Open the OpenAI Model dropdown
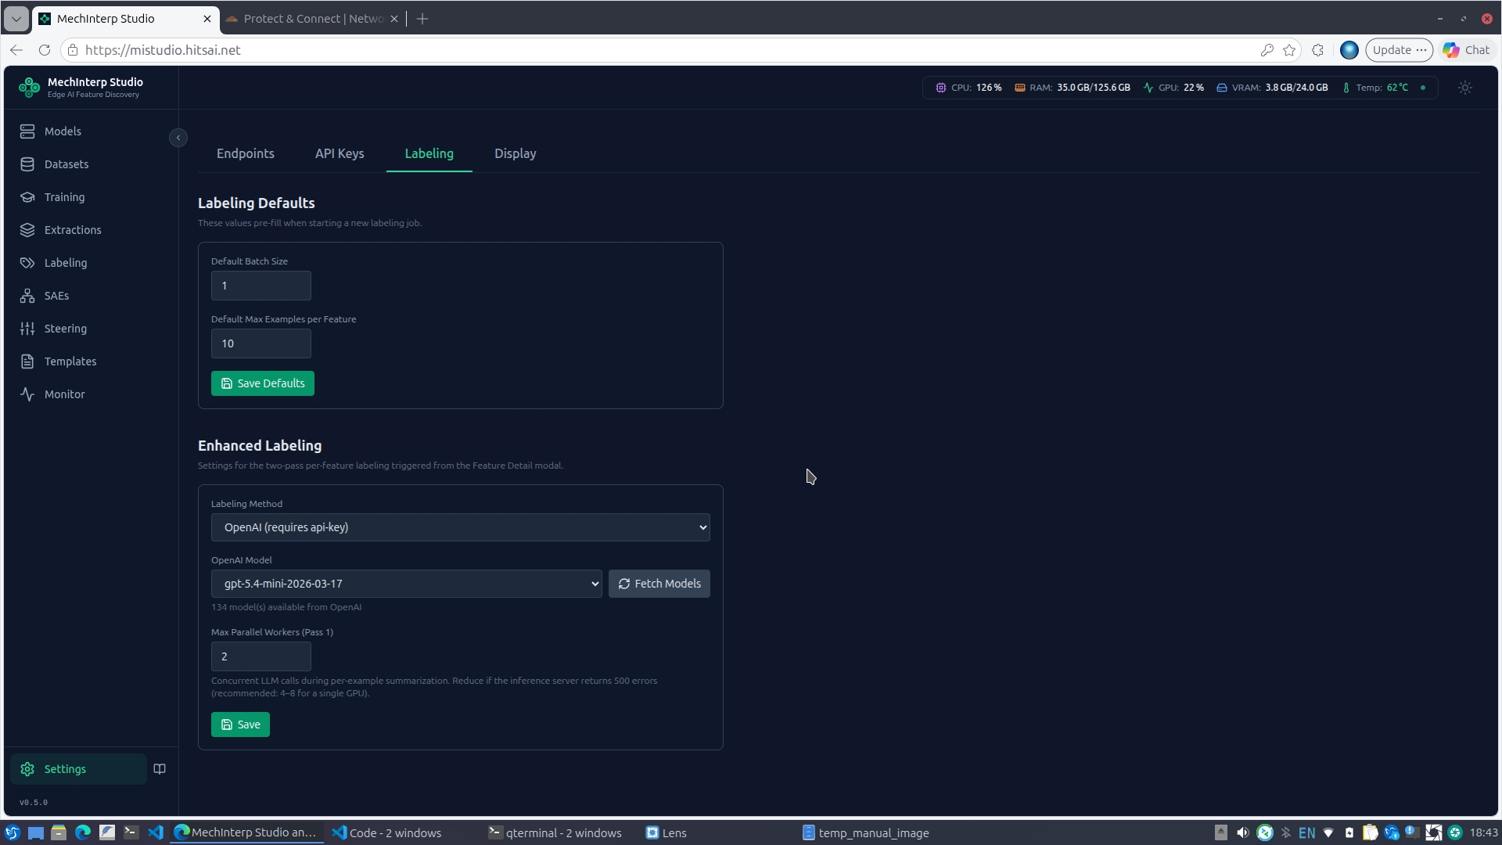Screen dimensions: 1502x845 (x=406, y=584)
